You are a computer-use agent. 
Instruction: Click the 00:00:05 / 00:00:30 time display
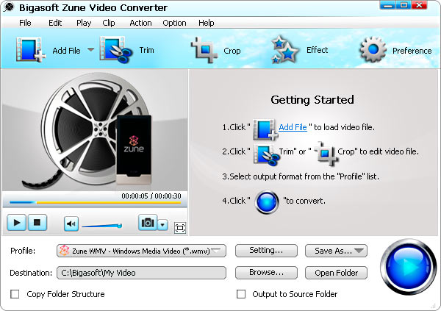tap(151, 196)
